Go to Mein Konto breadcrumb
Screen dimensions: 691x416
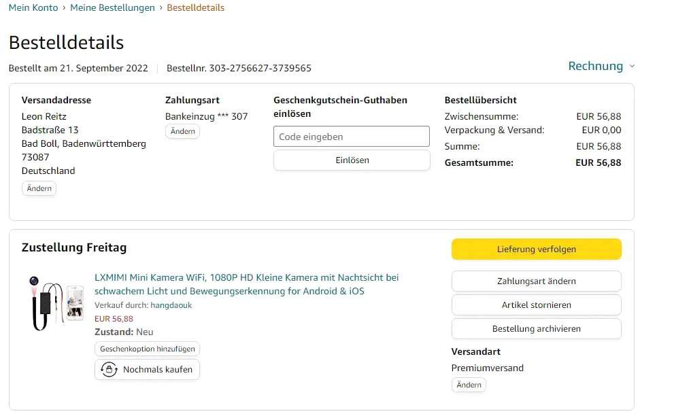coord(33,8)
